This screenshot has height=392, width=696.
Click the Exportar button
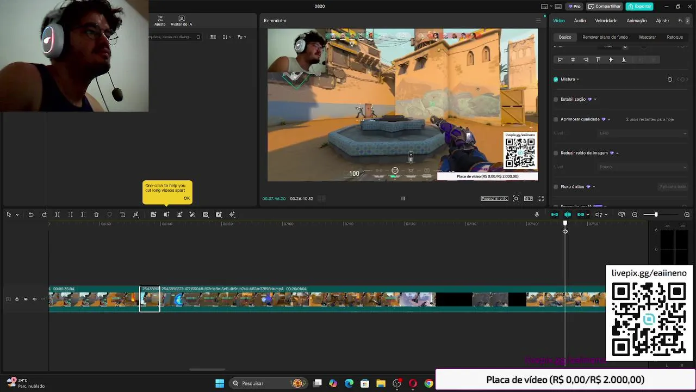click(639, 7)
